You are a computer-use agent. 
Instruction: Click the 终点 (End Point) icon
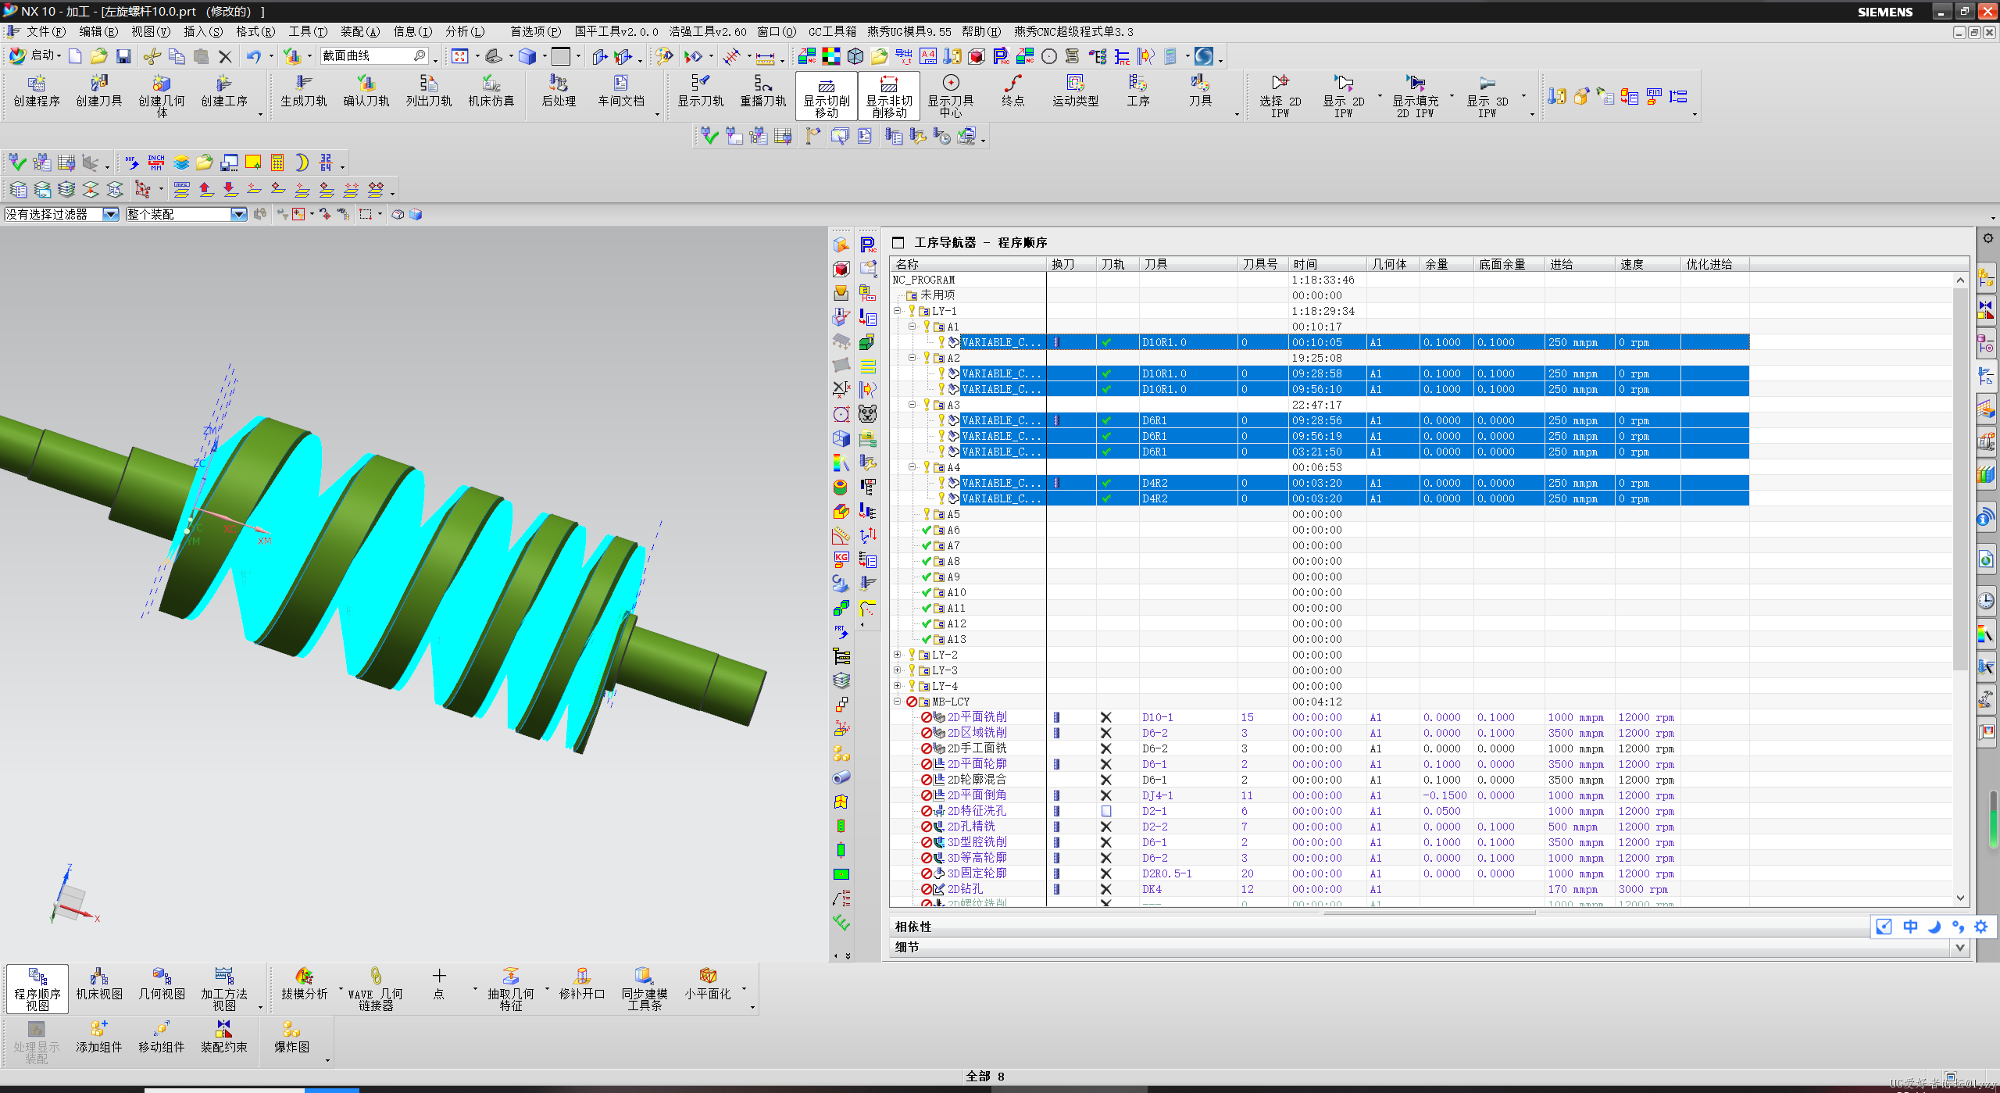[x=1013, y=91]
